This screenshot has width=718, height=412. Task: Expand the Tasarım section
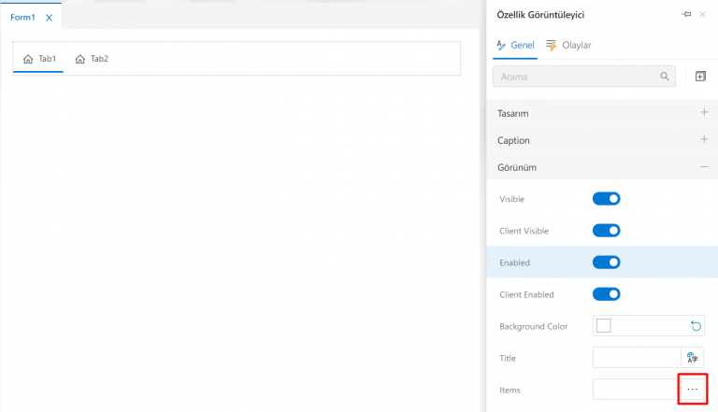point(704,113)
